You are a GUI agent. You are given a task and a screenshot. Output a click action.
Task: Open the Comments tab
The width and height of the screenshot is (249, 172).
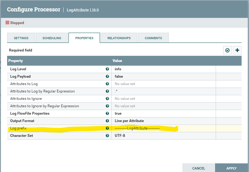[x=153, y=38]
